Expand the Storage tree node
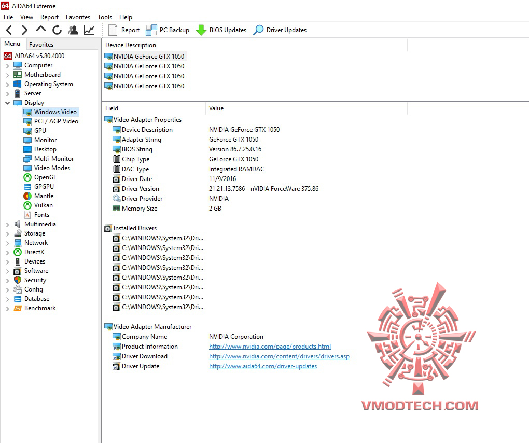 tap(7, 233)
